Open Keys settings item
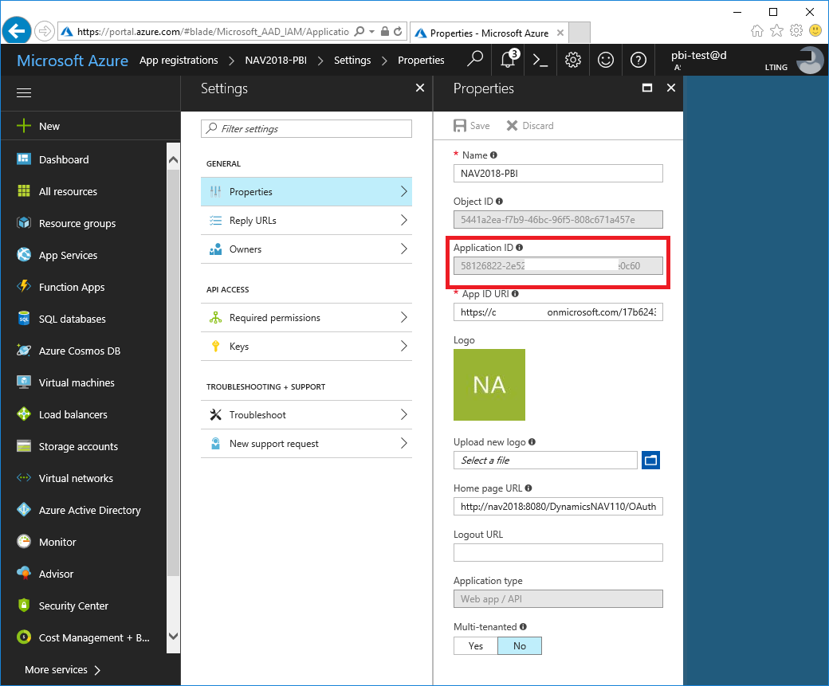 point(306,346)
